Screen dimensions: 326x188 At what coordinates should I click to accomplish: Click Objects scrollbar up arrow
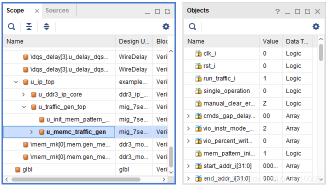pyautogui.click(x=321, y=39)
